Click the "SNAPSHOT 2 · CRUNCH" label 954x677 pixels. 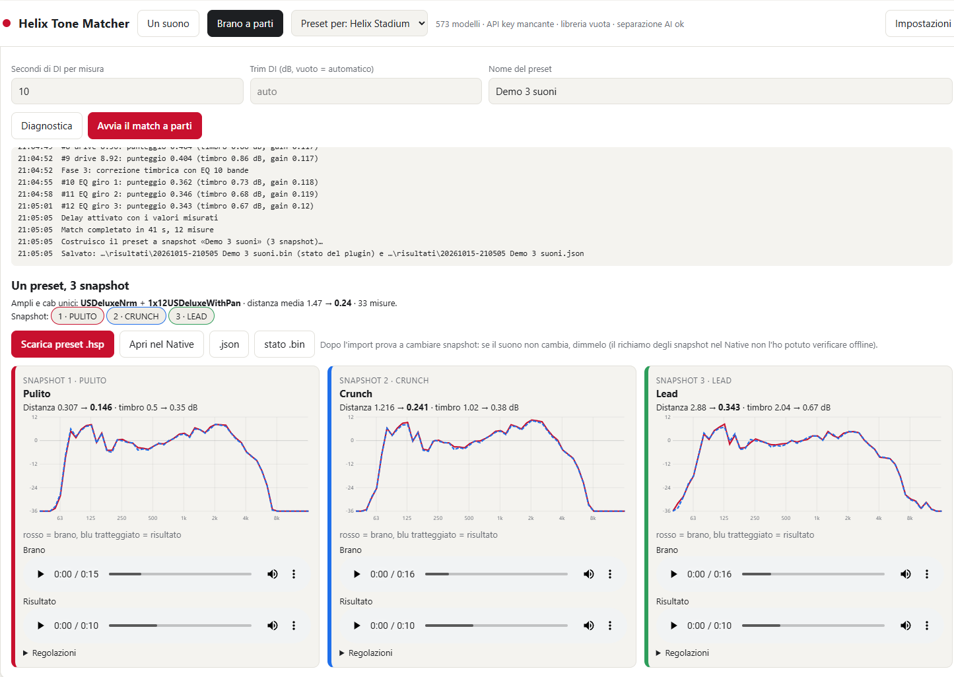[x=384, y=380]
